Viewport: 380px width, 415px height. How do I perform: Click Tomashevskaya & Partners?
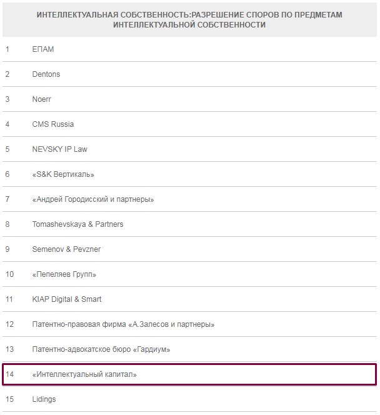77,224
